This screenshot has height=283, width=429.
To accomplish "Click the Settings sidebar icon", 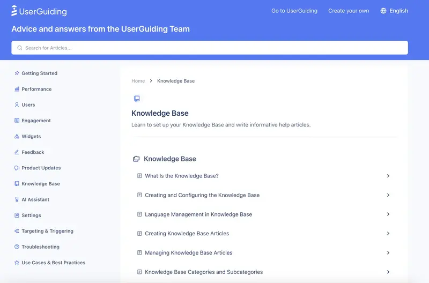I will 17,215.
